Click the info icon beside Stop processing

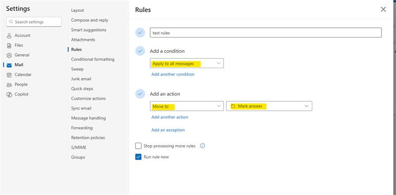point(202,146)
